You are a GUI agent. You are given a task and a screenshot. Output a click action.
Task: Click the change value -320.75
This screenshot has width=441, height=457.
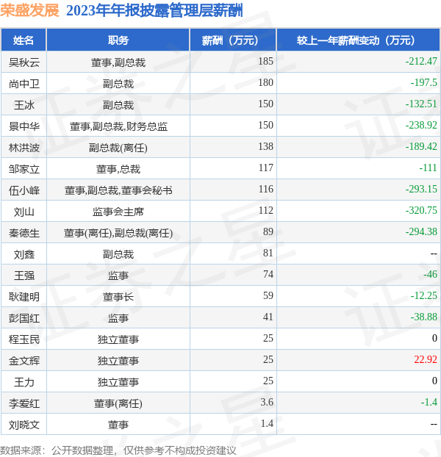tap(421, 210)
